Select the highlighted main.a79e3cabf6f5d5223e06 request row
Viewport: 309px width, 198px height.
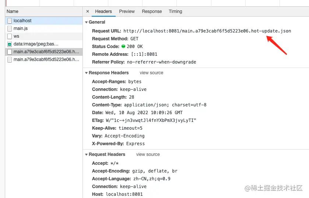[x=44, y=52]
